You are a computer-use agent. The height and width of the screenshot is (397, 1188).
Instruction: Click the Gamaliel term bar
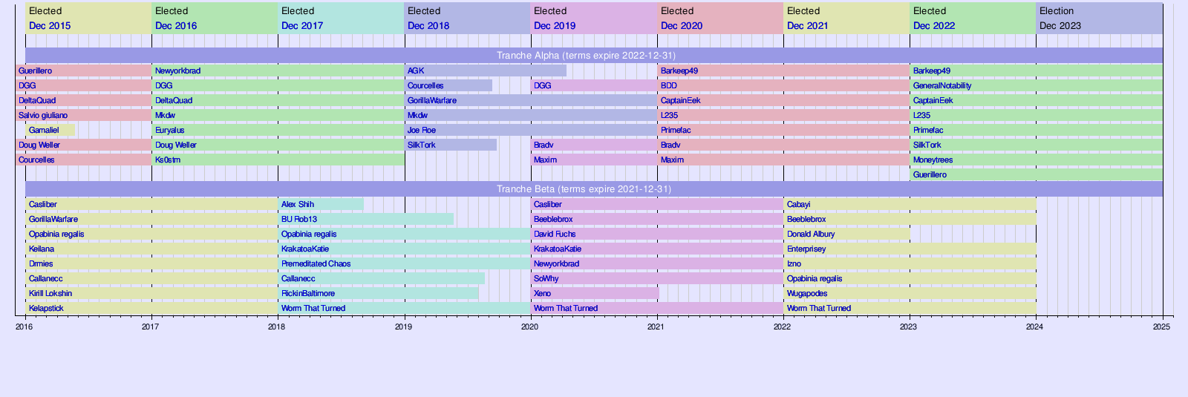click(44, 131)
